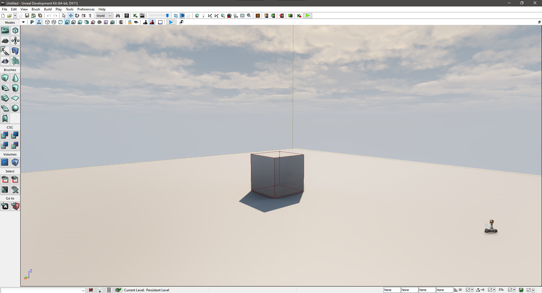542x293 pixels.
Task: Hide selected actors
Action: point(15,179)
